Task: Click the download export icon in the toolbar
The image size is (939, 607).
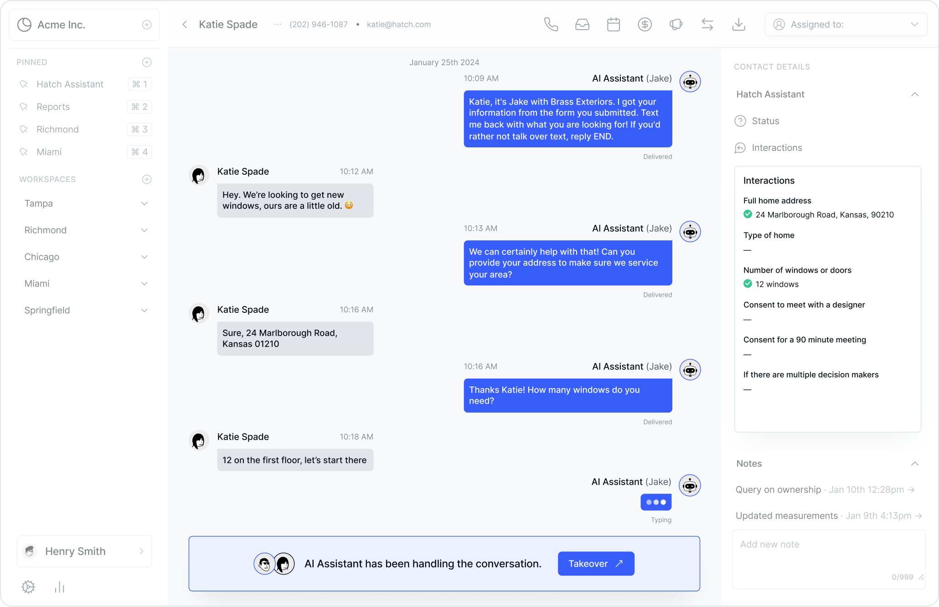Action: pyautogui.click(x=738, y=24)
